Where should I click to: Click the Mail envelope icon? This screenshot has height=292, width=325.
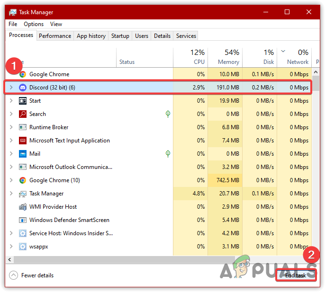[23, 154]
